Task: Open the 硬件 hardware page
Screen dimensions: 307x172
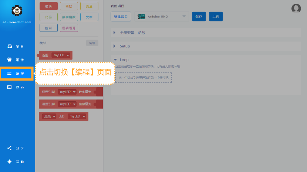Action: pos(17,60)
